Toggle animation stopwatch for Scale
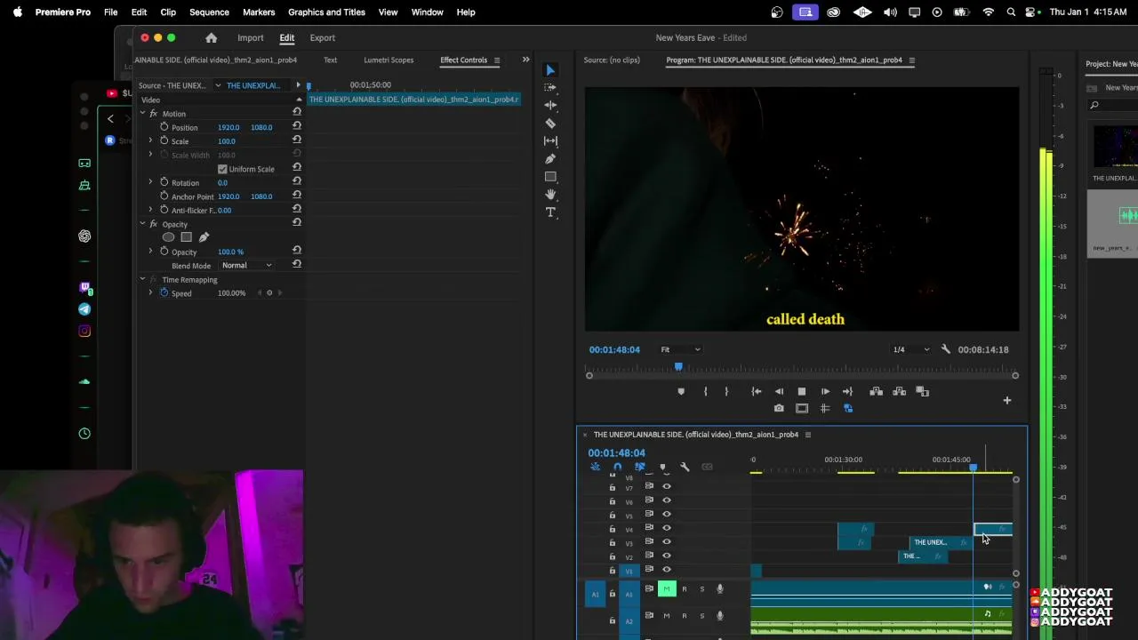Screen dimensions: 1138x640 [164, 140]
